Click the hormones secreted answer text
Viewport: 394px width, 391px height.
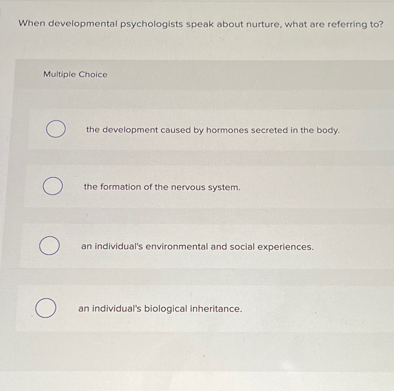[x=213, y=130]
